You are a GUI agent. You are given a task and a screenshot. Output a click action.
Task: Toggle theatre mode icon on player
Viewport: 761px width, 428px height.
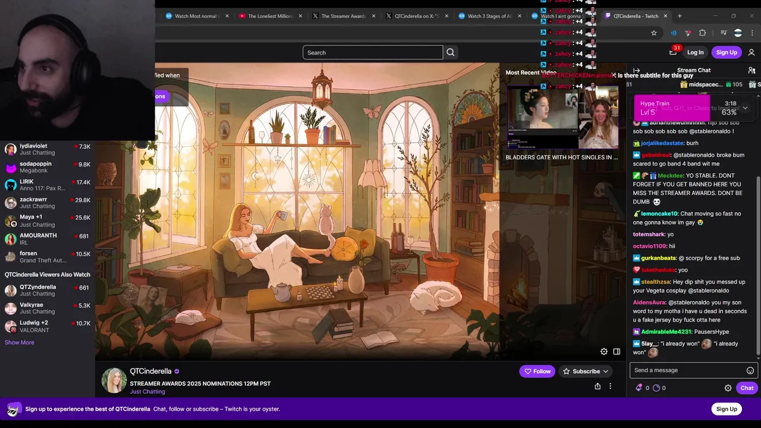(x=617, y=351)
